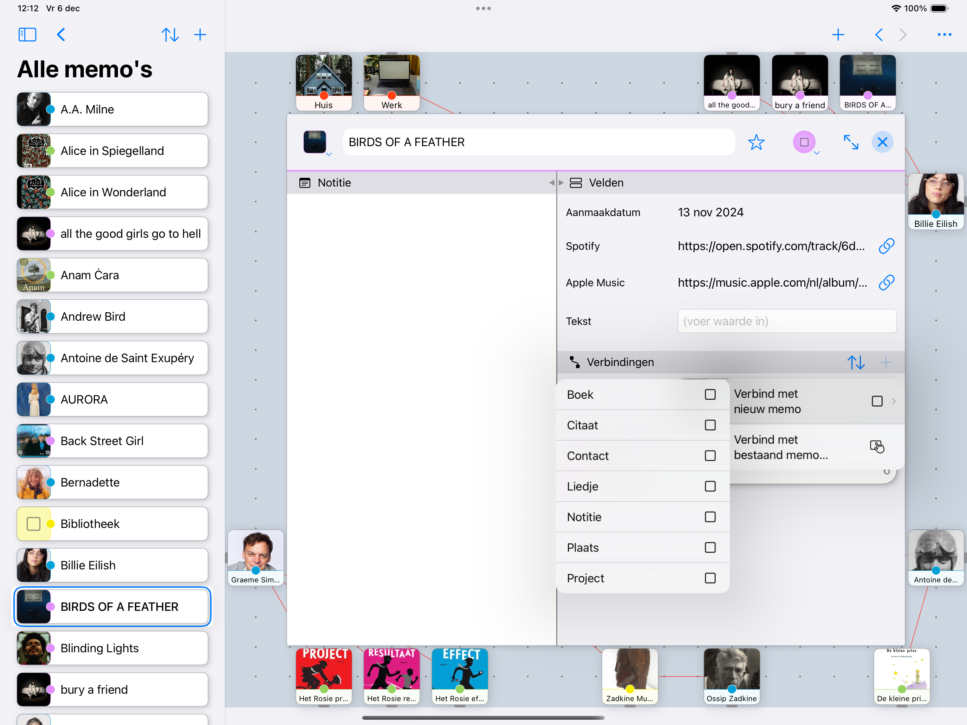
Task: Open more options via the ellipsis button
Action: pos(944,34)
